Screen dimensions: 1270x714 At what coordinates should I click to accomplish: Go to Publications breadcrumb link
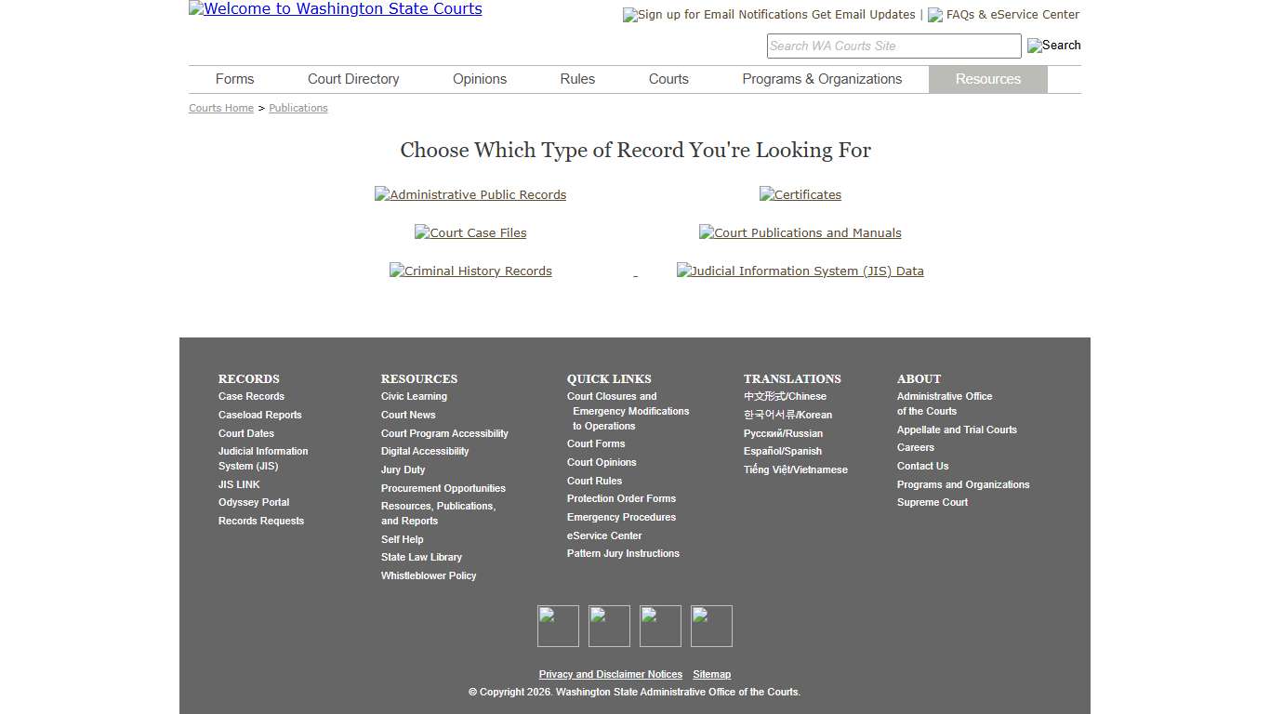click(x=298, y=108)
